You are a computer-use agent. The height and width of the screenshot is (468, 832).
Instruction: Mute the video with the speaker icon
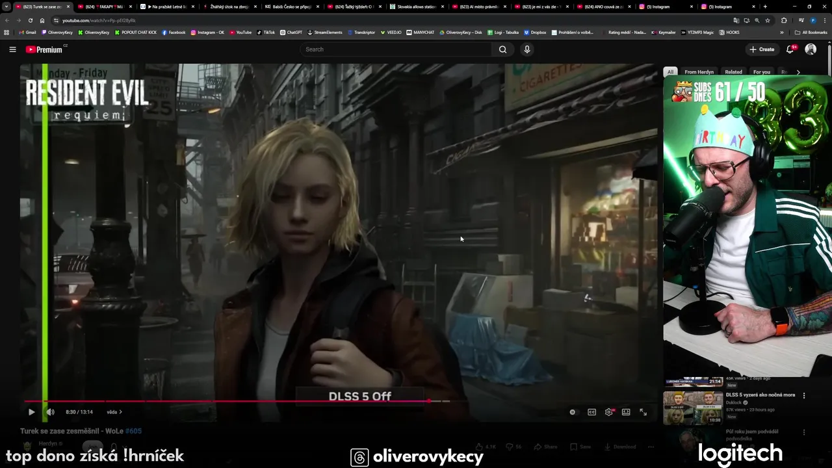point(50,411)
